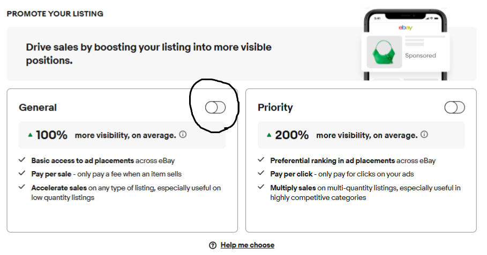Click green up arrow next to 200%
Viewport: 487px width, 255px height.
coord(269,135)
